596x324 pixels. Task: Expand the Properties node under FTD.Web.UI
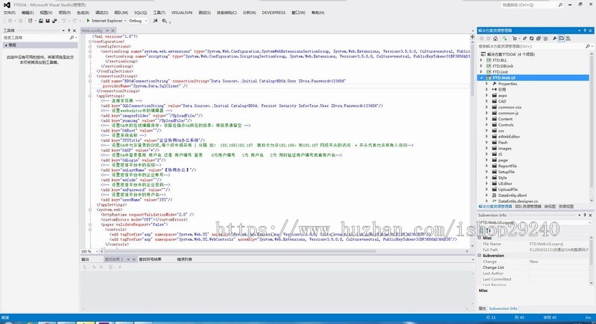[487, 84]
